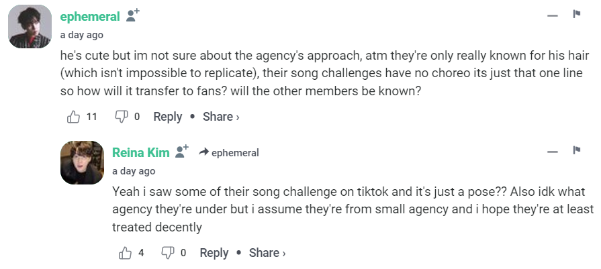Click Reina Kim's avatar picture

pyautogui.click(x=82, y=162)
